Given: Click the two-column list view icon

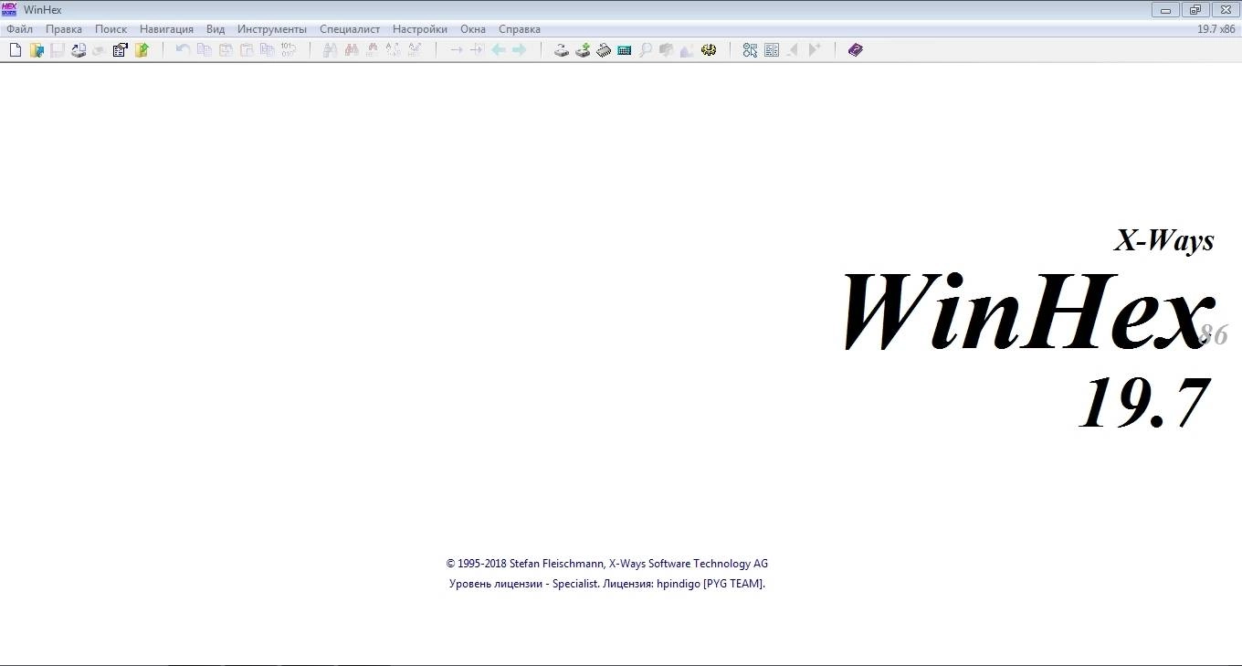Looking at the screenshot, I should [x=772, y=50].
